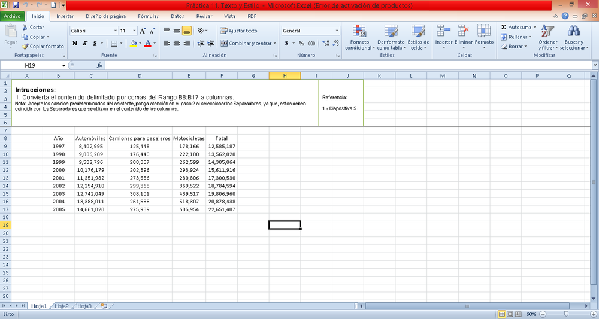Expand the Calibri font name dropdown

115,31
